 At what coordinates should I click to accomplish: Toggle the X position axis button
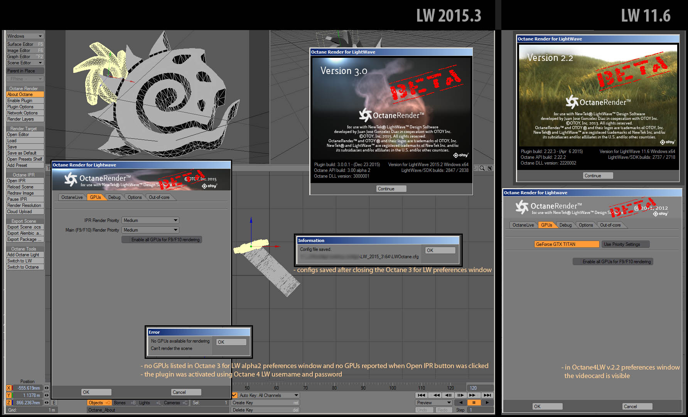click(9, 388)
